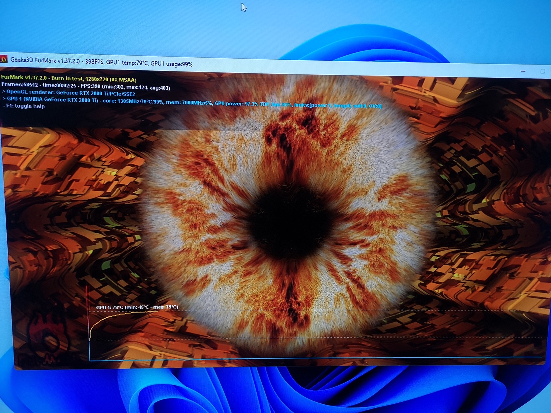Click the "F1: toggle help" hint
Image resolution: width=551 pixels, height=413 pixels.
pos(24,106)
